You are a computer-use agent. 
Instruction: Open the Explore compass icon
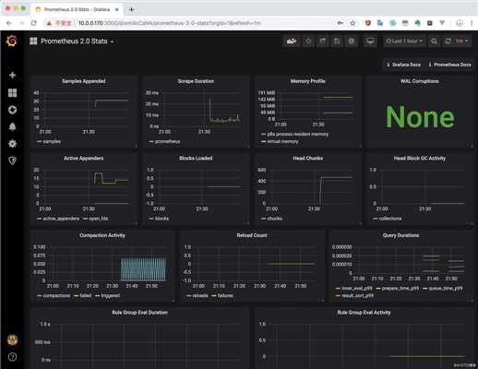coord(12,110)
